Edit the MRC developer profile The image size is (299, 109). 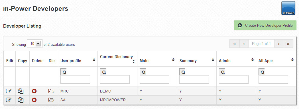coord(9,91)
